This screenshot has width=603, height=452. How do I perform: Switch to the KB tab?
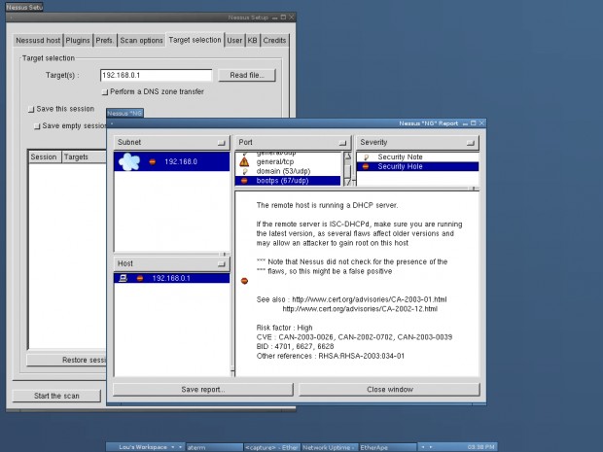coord(252,41)
